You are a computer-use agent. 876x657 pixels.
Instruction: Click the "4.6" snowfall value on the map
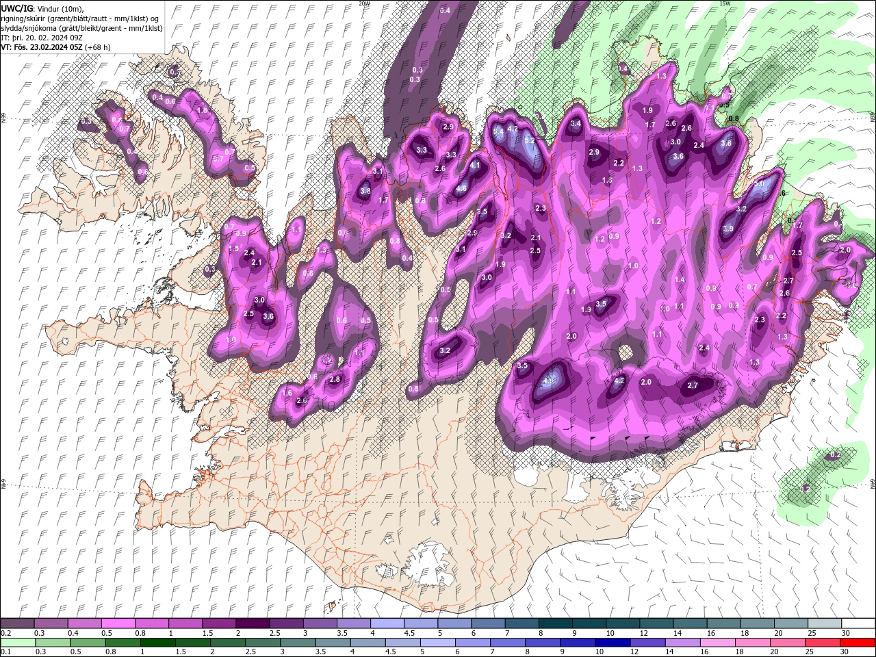[461, 188]
